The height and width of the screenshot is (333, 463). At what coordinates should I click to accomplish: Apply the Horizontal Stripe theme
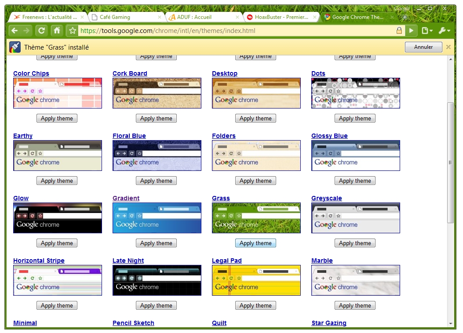[57, 305]
